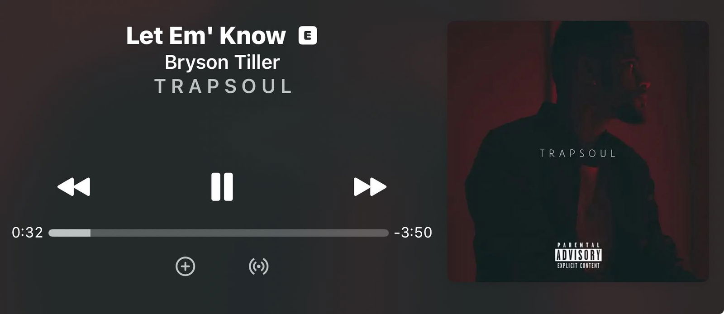The image size is (724, 314).
Task: Jump to the start of the progress bar
Action: [x=50, y=233]
